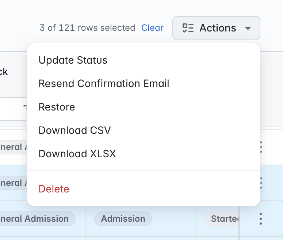Click the partial General tag in white row
The image size is (283, 240).
(14, 147)
